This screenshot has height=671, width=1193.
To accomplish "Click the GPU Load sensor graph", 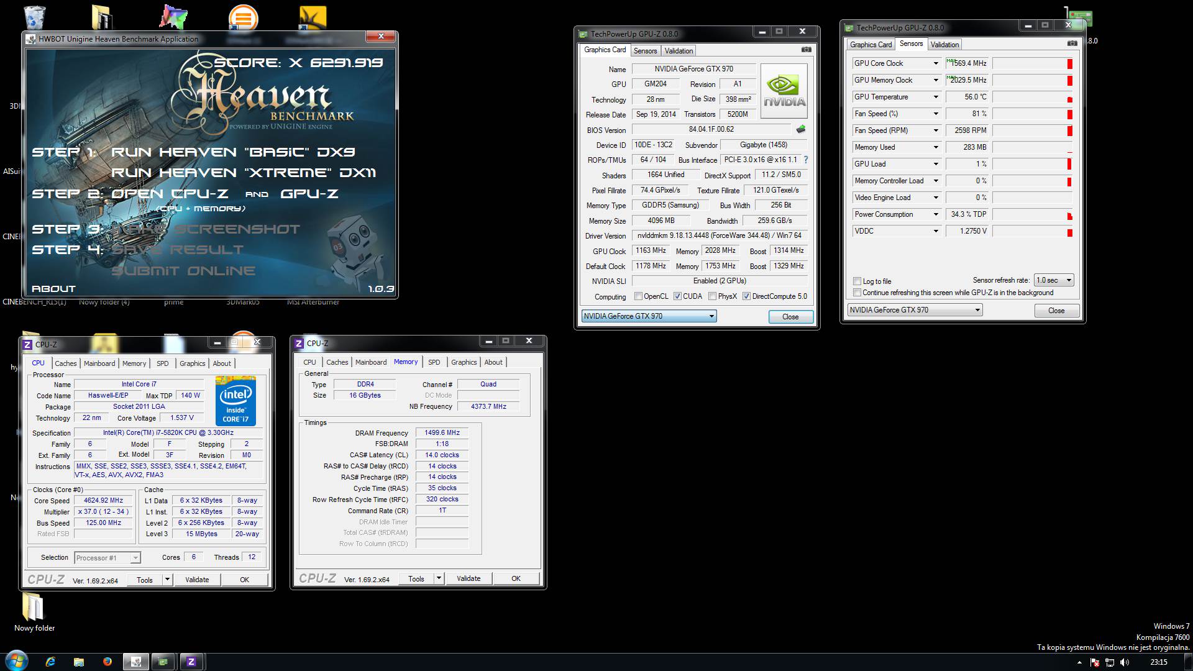I will pos(1032,164).
